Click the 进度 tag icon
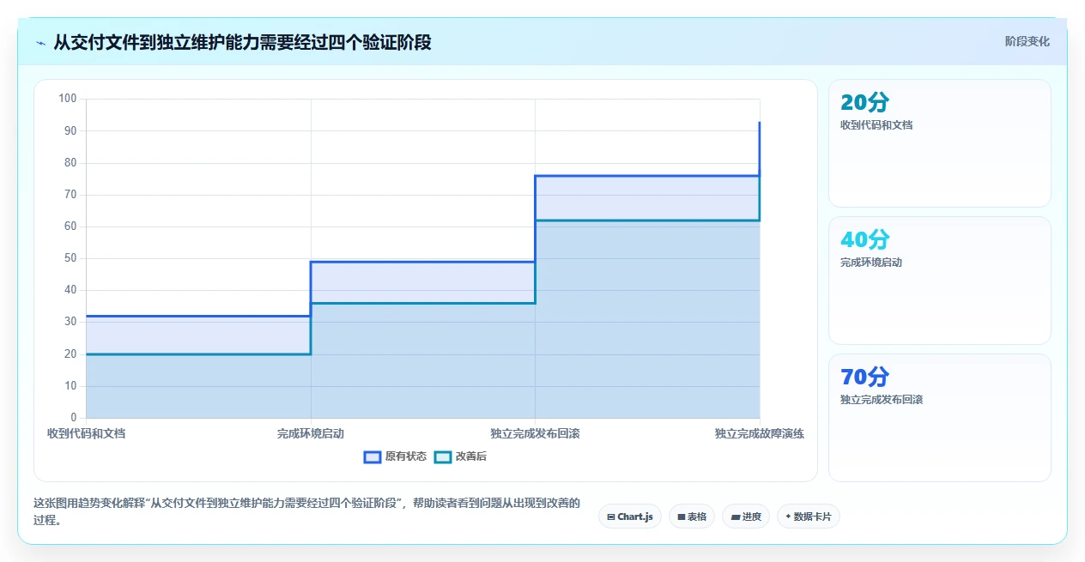The width and height of the screenshot is (1085, 562). click(735, 517)
